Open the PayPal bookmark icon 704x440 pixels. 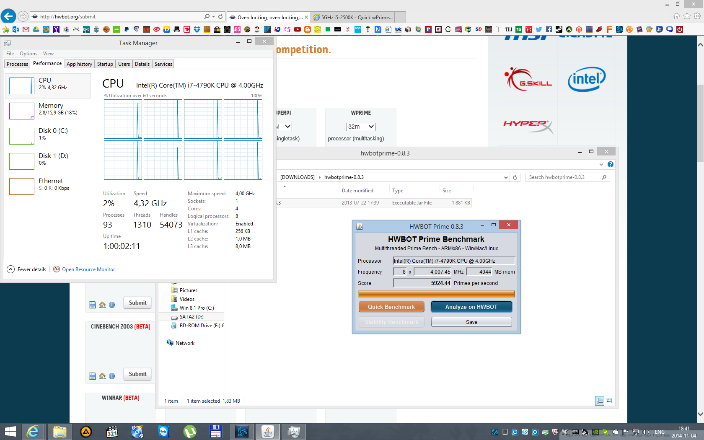click(127, 29)
